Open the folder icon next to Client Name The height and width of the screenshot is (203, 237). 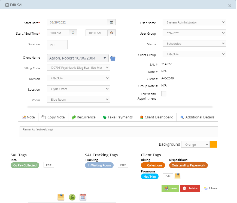click(x=113, y=58)
